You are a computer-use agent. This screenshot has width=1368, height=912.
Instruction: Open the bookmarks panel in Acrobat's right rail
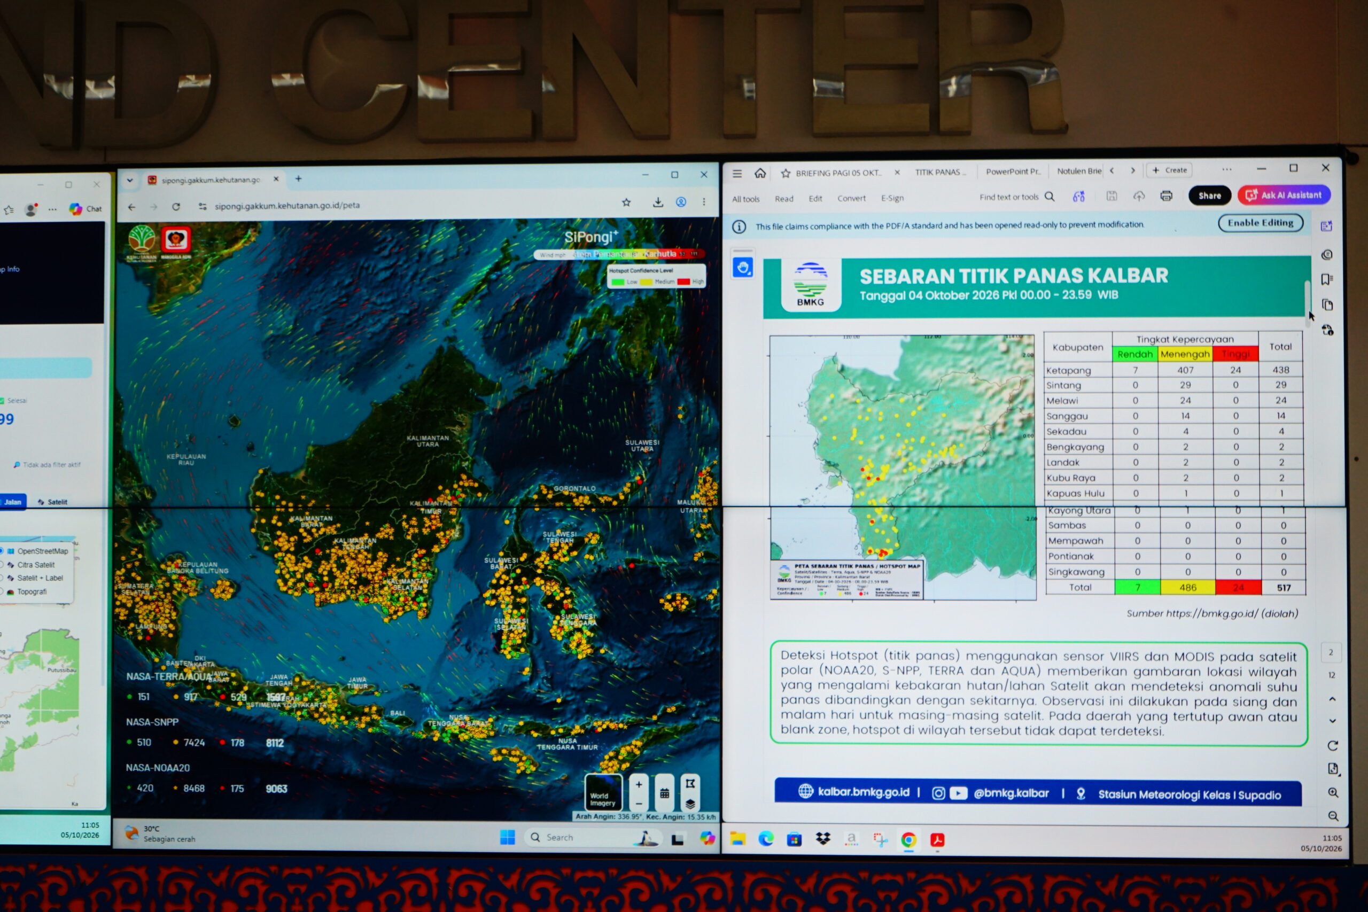coord(1326,280)
